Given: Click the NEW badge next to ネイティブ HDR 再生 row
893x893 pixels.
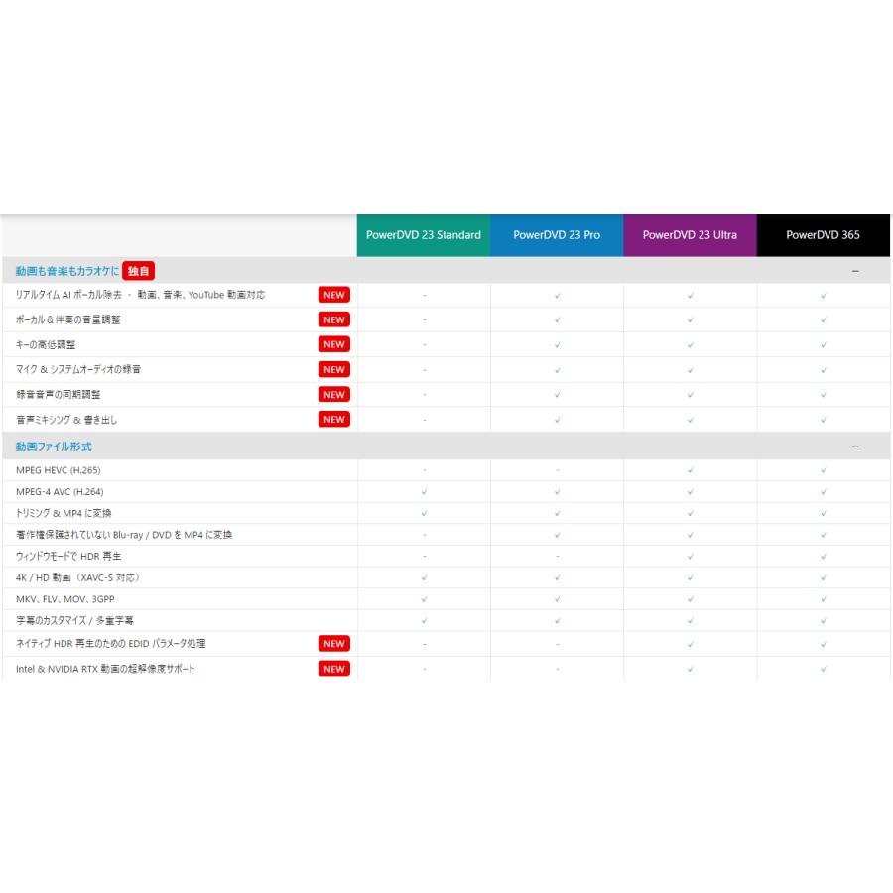Looking at the screenshot, I should [x=333, y=643].
